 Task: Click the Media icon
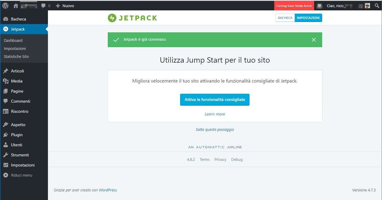(x=6, y=81)
